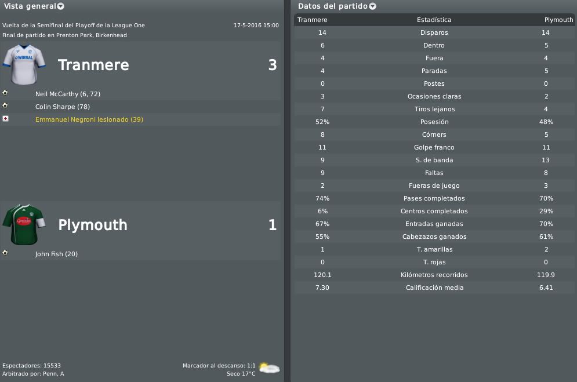577x382 pixels.
Task: Select the Posesión statistics row
Action: point(434,122)
